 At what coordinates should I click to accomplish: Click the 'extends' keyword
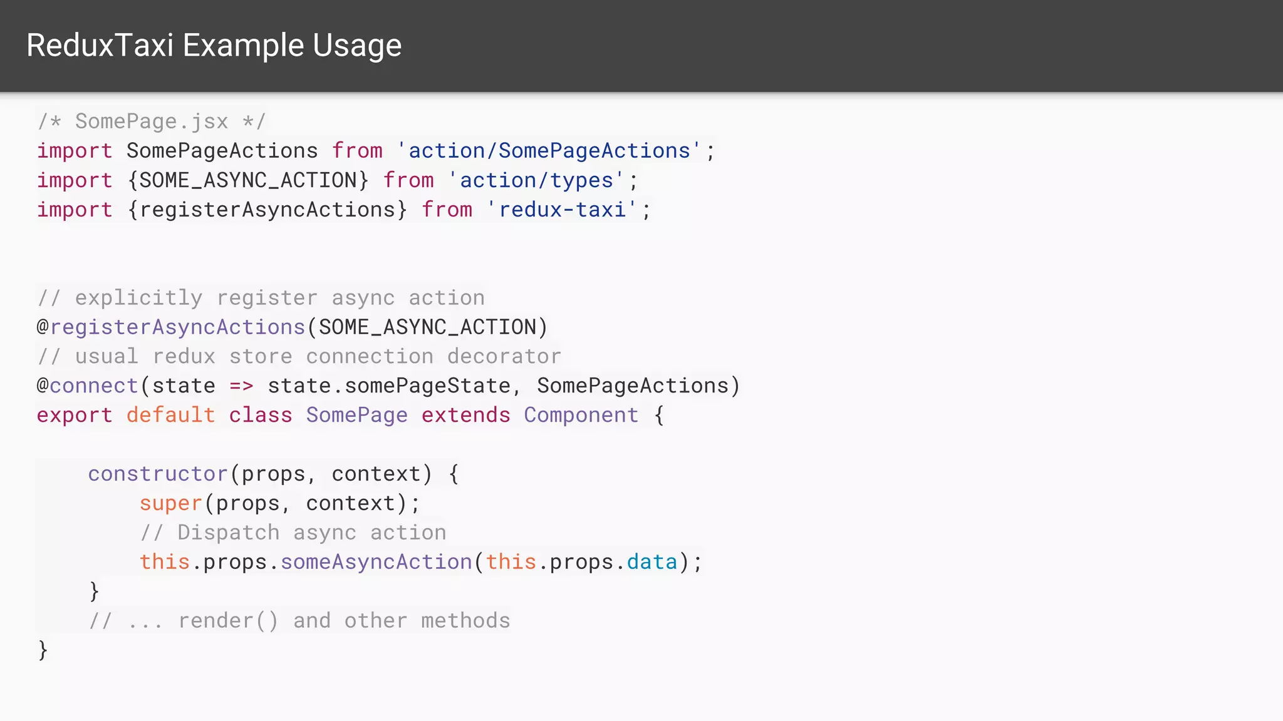coord(466,416)
